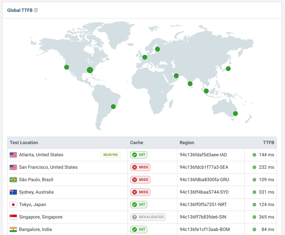285x235 pixels.
Task: Click the United States flag beside Atlanta
Action: (x=13, y=155)
